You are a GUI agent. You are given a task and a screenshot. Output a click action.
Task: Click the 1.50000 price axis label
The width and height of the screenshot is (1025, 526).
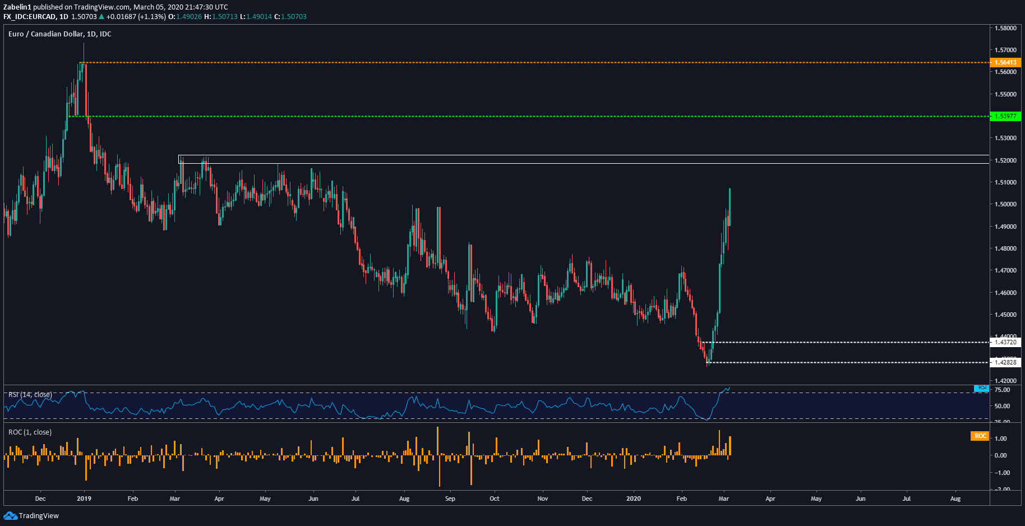1005,204
